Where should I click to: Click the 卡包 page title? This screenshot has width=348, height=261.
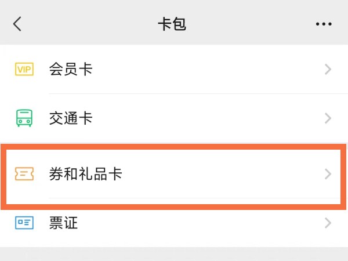(x=172, y=24)
